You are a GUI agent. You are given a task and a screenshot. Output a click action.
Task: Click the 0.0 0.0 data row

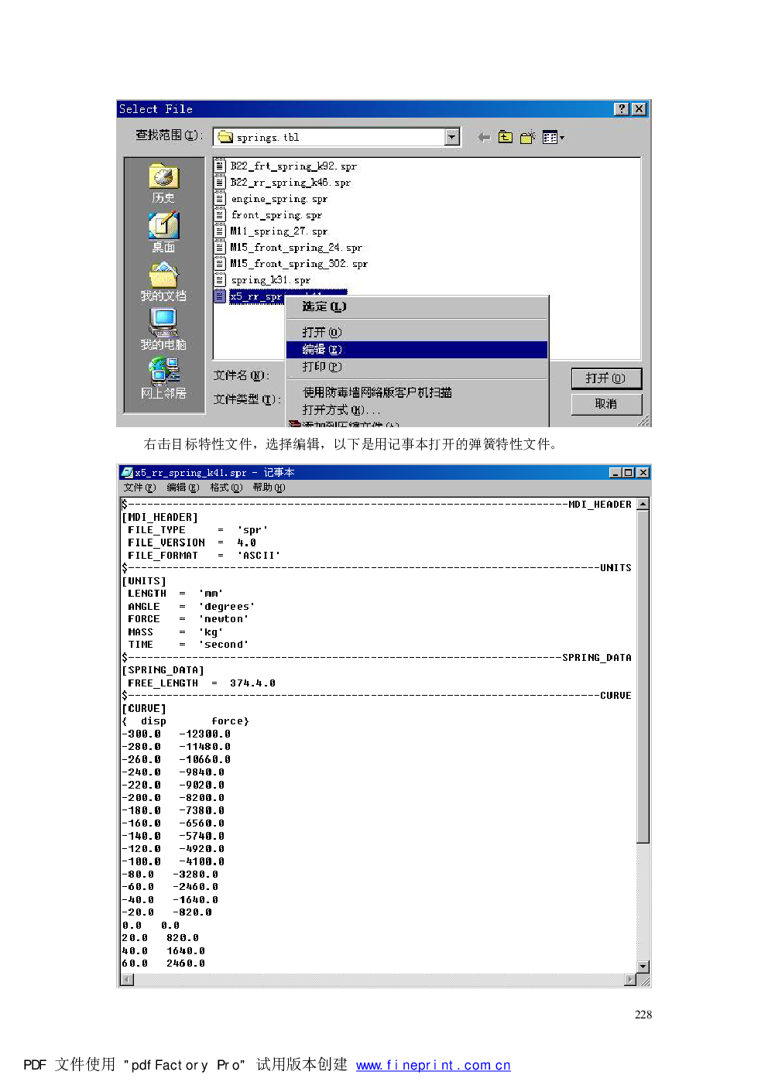(151, 926)
